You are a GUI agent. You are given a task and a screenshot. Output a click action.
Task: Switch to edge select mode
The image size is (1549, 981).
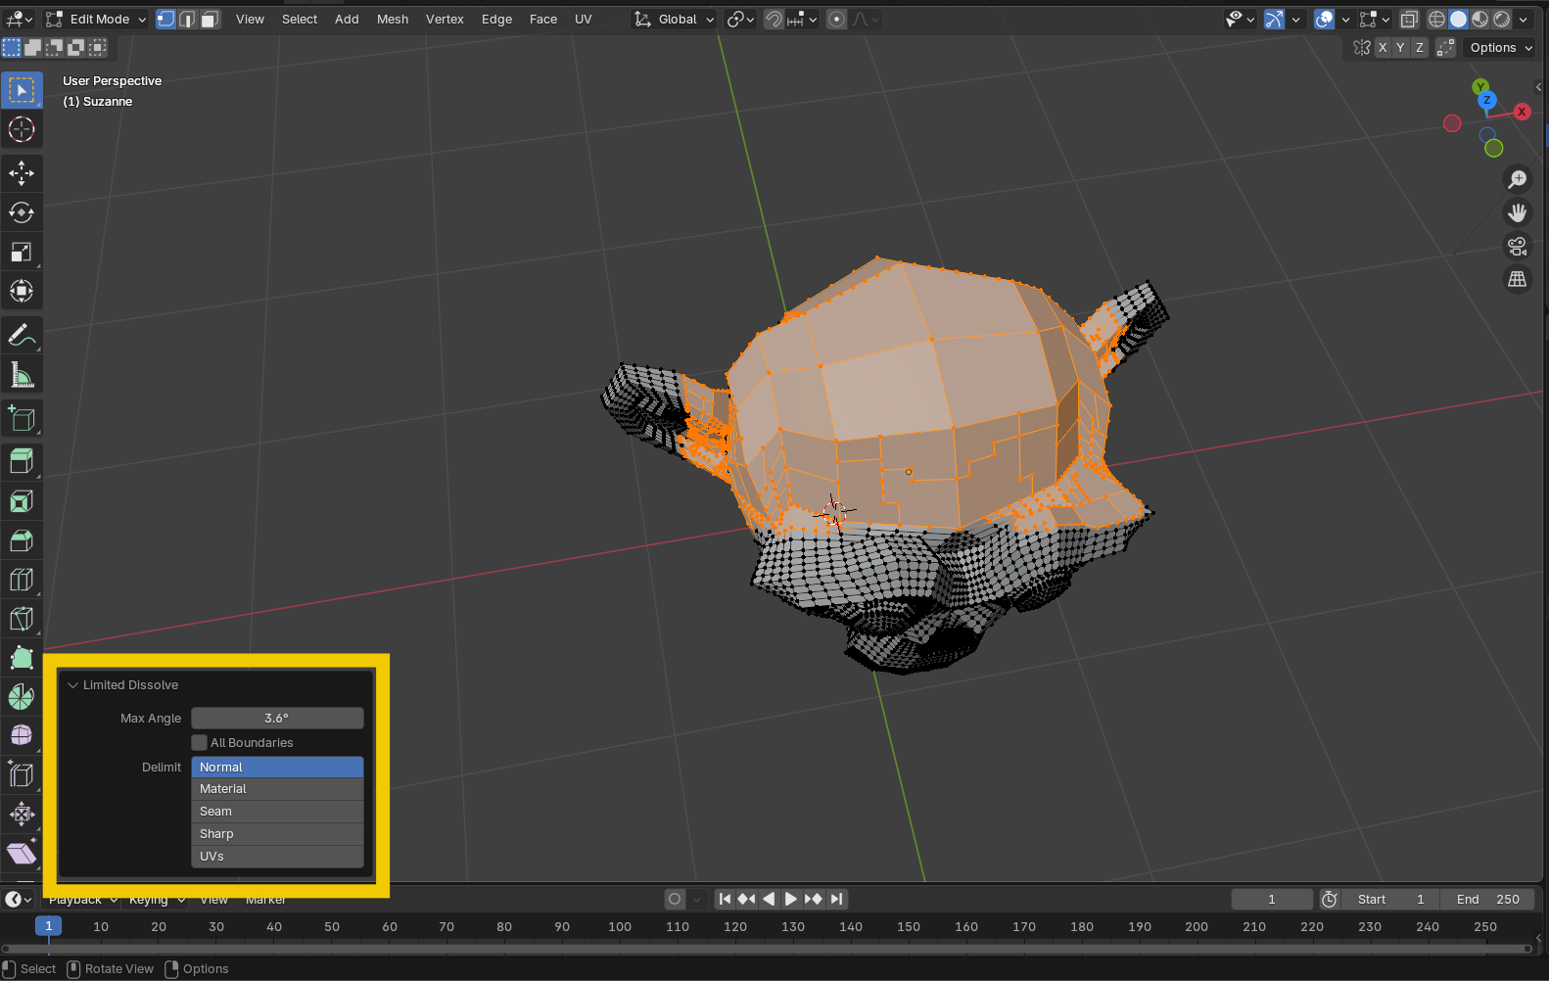pyautogui.click(x=188, y=19)
